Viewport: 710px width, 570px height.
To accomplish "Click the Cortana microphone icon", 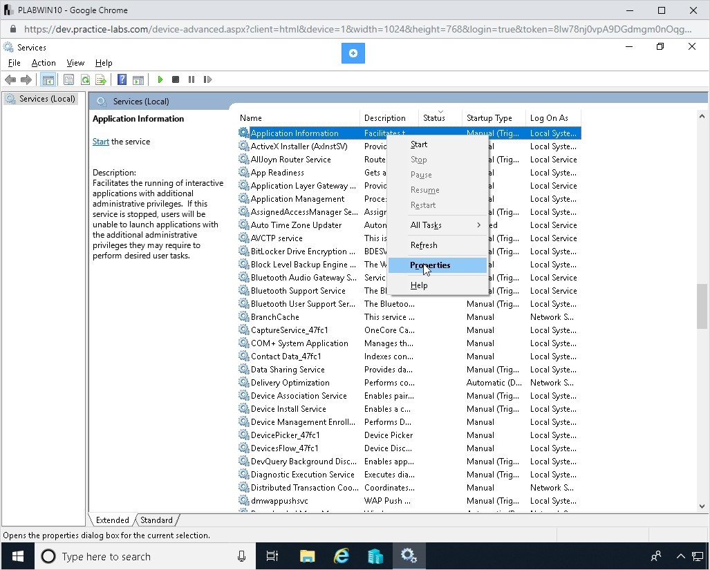I will [242, 556].
